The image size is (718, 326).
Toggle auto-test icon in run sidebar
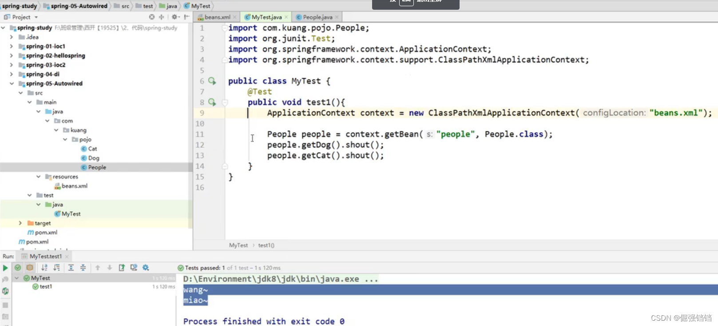pos(5,291)
